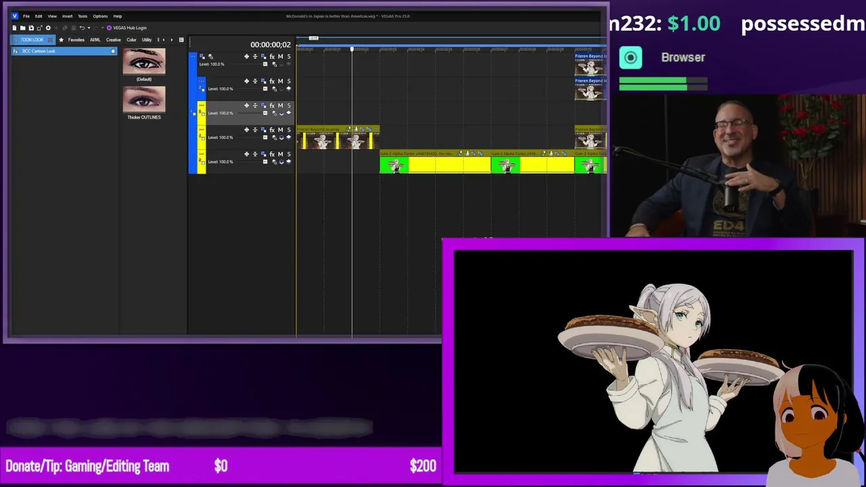The width and height of the screenshot is (866, 487).
Task: Open the Options menu
Action: point(100,16)
